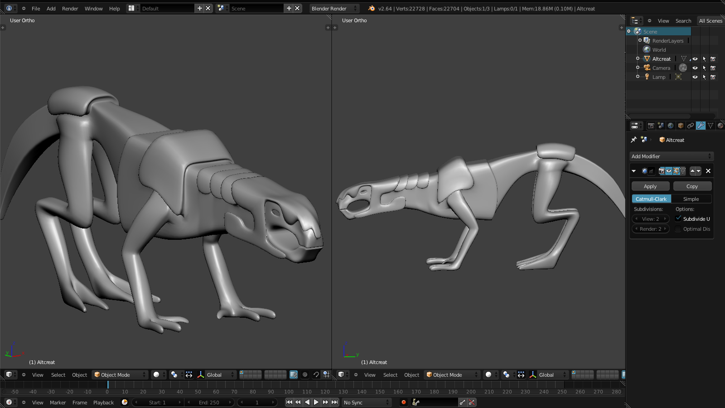Viewport: 725px width, 408px height.
Task: Open the Add Modifier dropdown
Action: coord(671,156)
